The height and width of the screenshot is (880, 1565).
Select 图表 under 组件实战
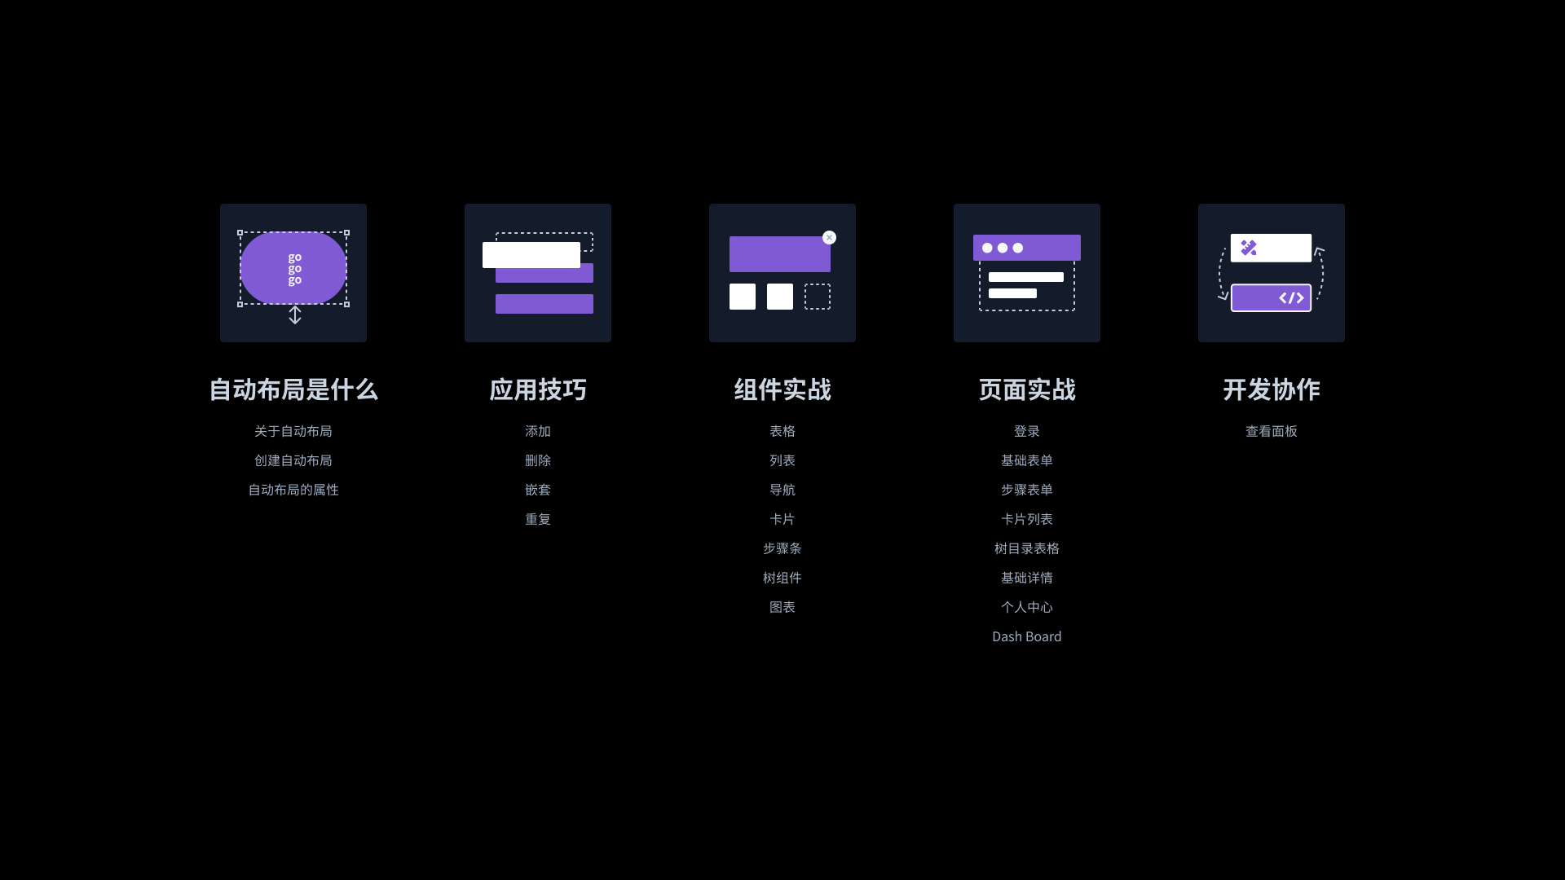tap(782, 606)
